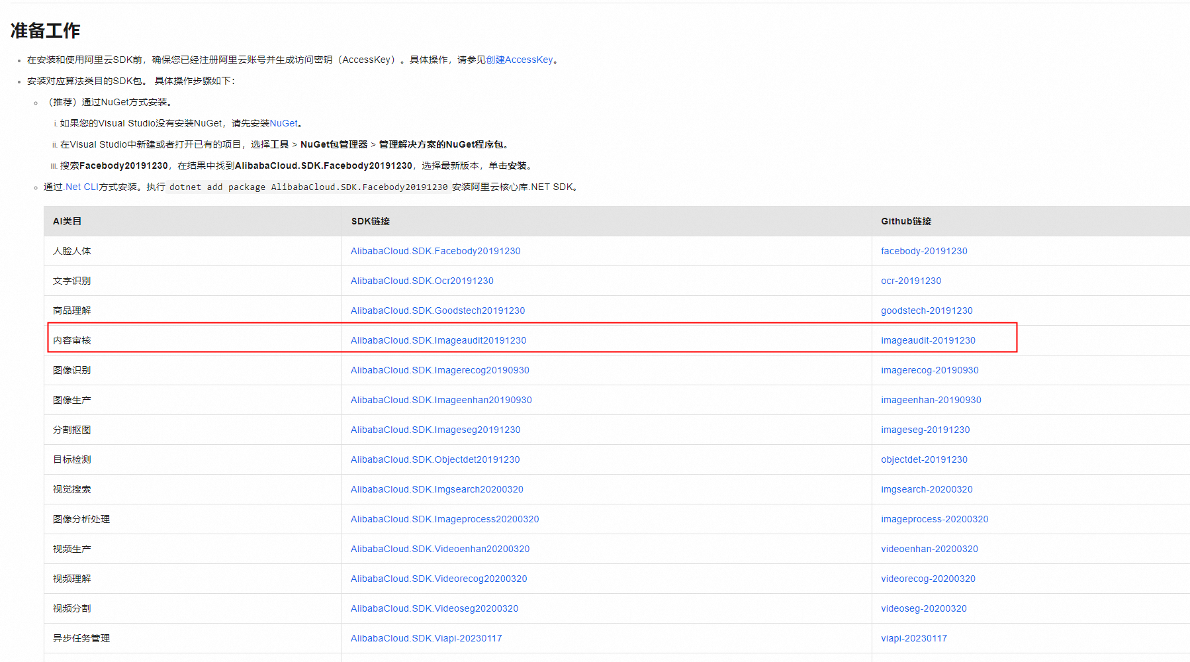The image size is (1190, 662).
Task: Open imageseg-20191230 GitHub link
Action: point(925,430)
